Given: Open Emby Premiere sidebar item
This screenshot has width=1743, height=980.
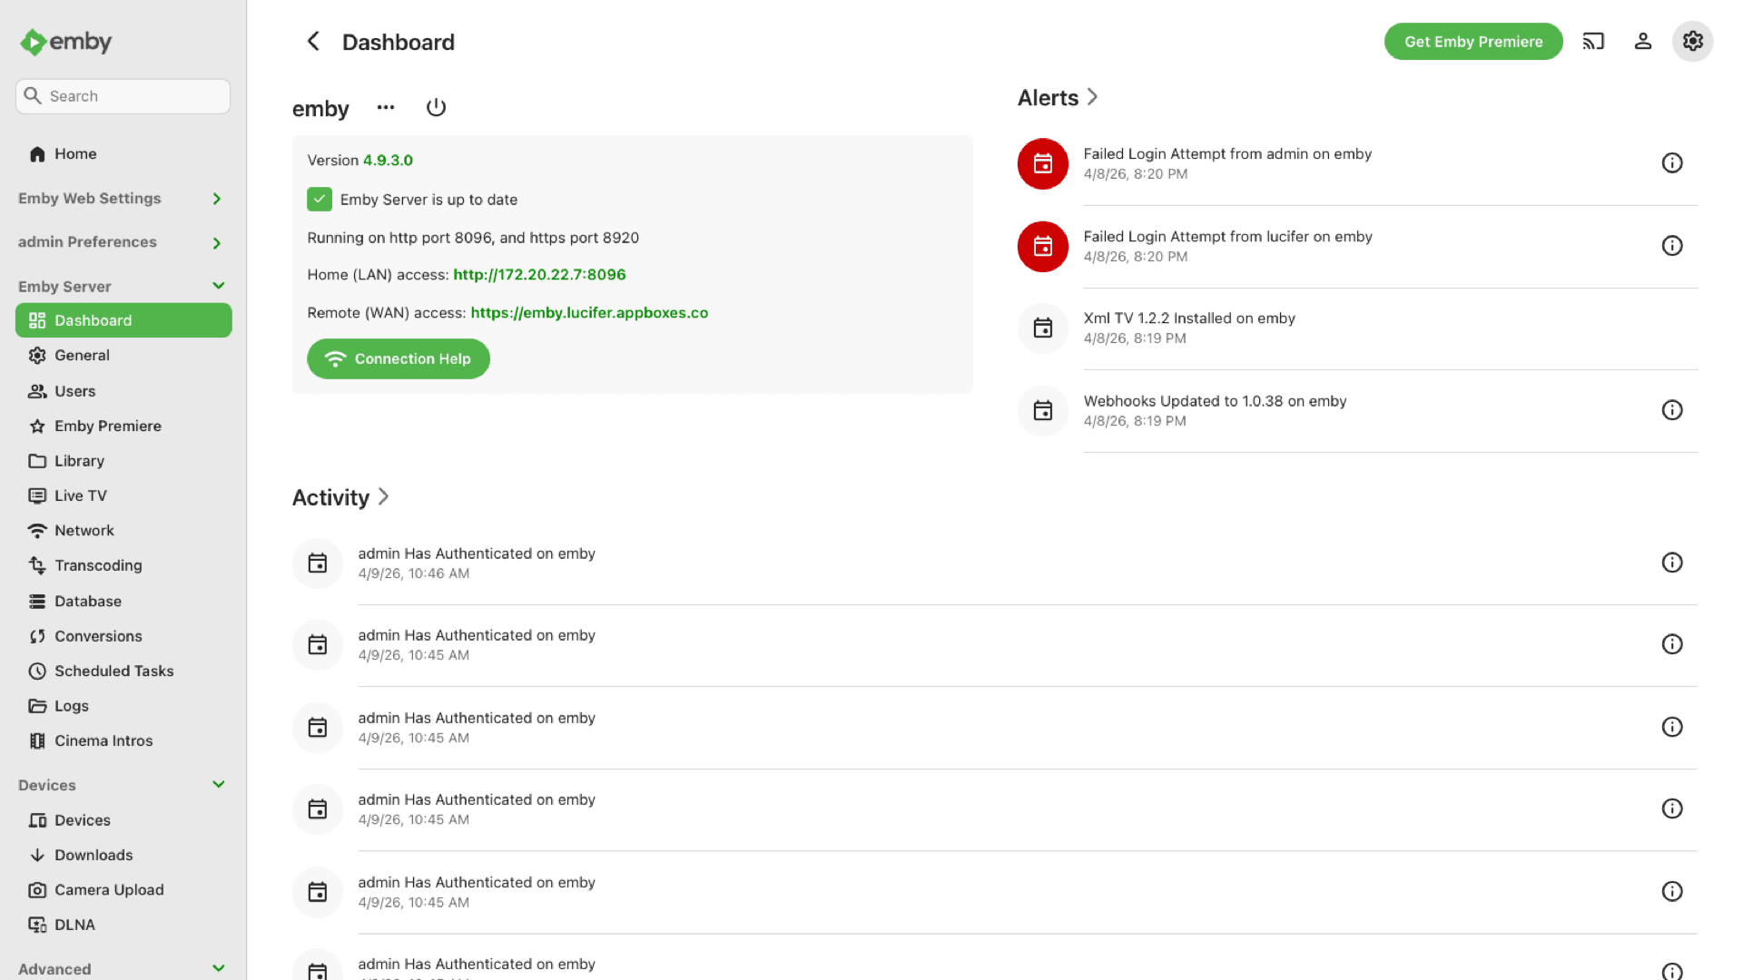Looking at the screenshot, I should pos(123,426).
